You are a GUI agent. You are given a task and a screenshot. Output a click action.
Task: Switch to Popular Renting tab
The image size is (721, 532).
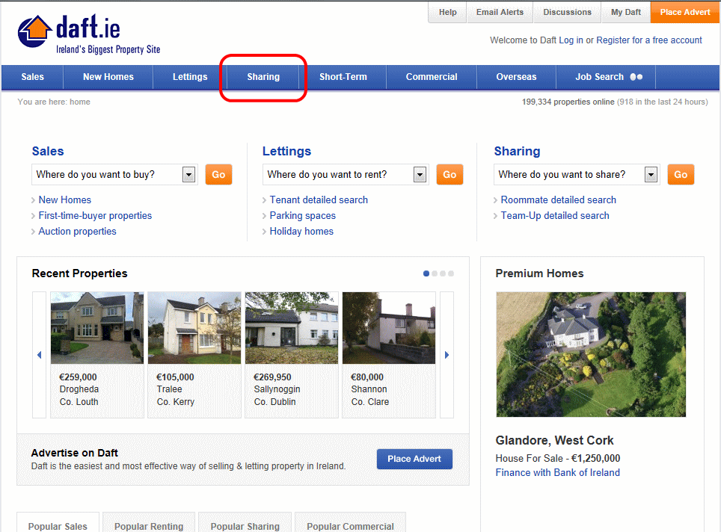pyautogui.click(x=149, y=523)
